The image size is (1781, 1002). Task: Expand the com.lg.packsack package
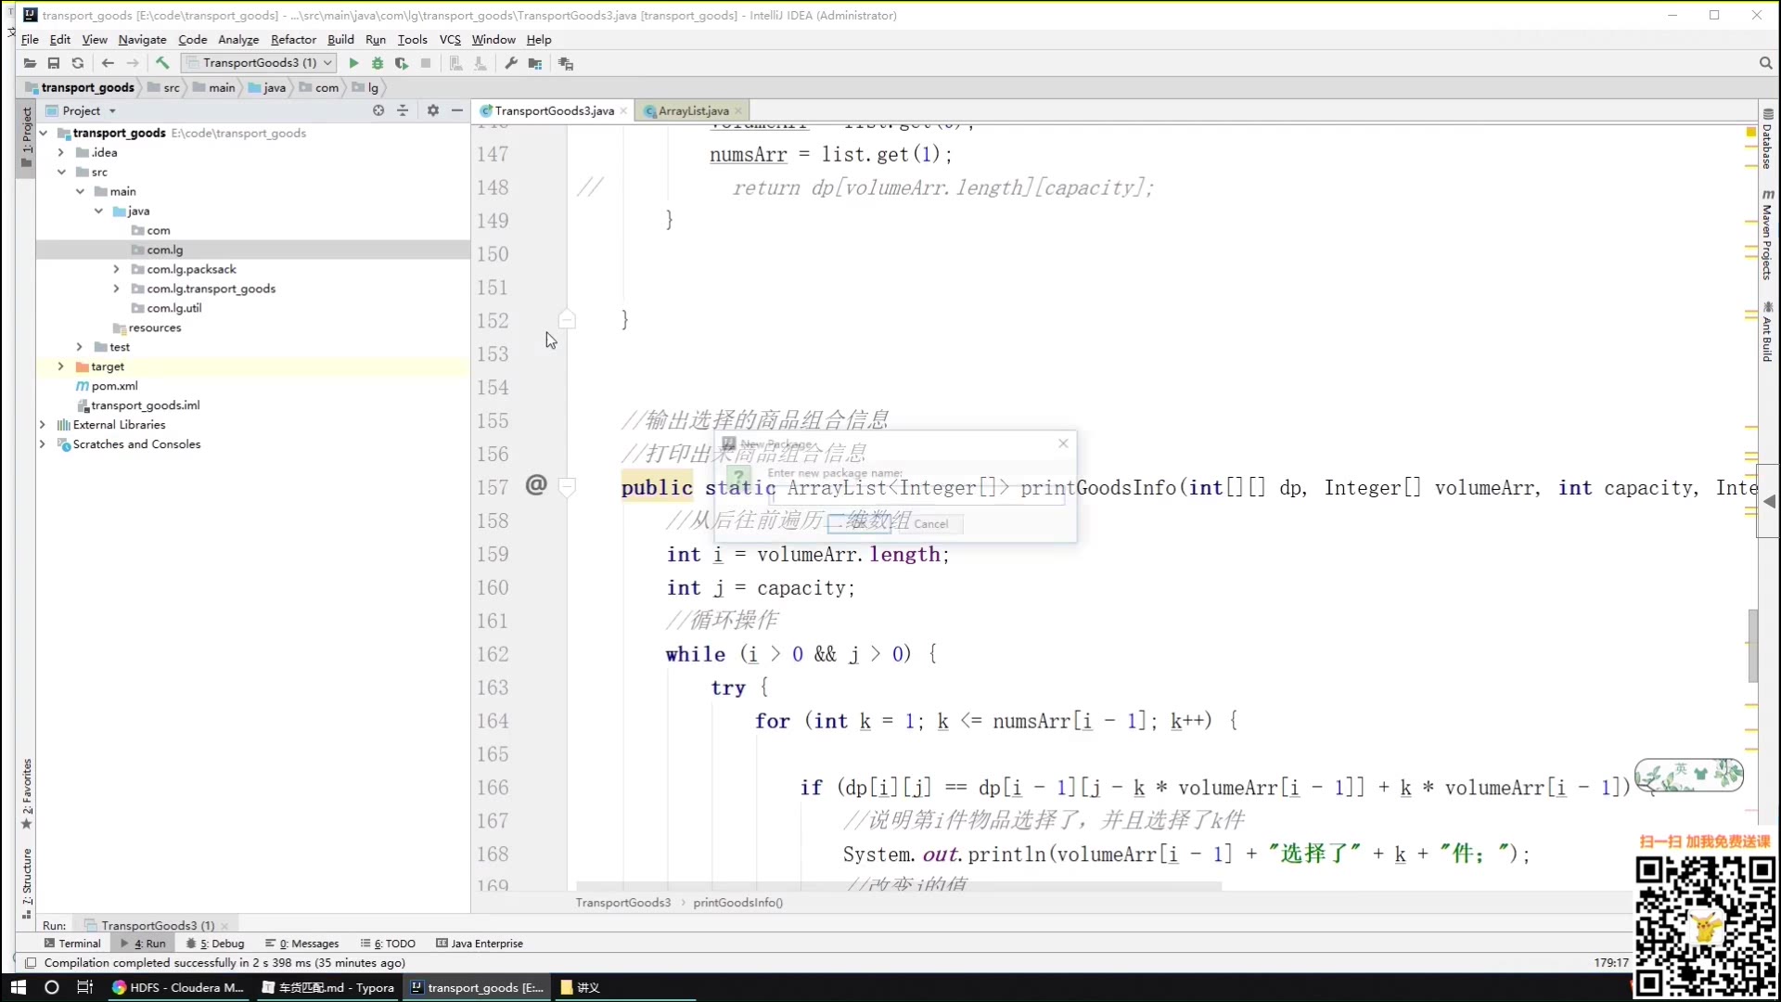(117, 269)
